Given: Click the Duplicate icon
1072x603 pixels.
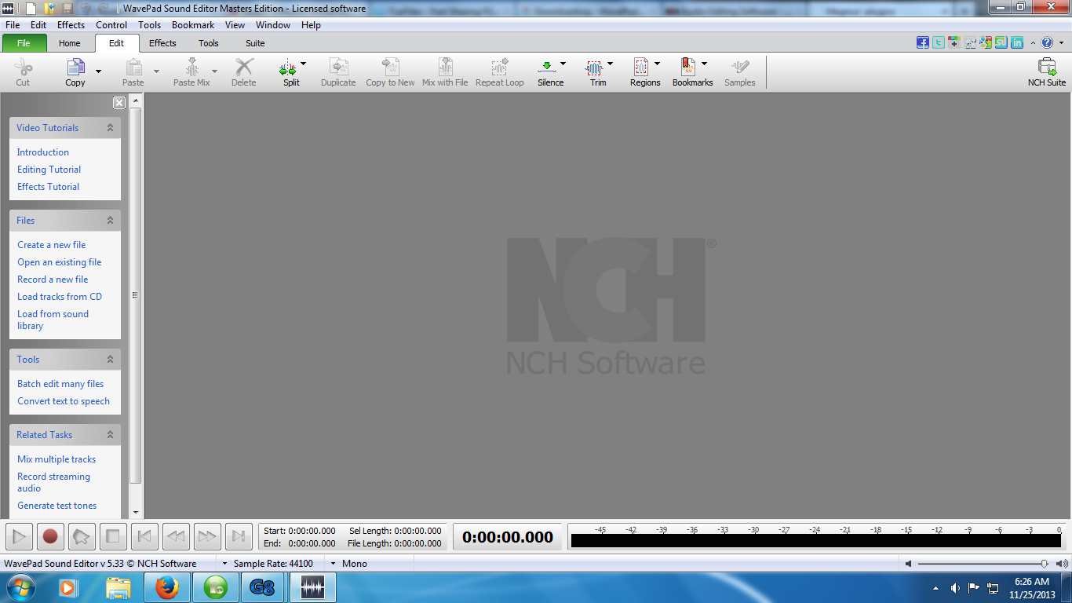Looking at the screenshot, I should [338, 68].
